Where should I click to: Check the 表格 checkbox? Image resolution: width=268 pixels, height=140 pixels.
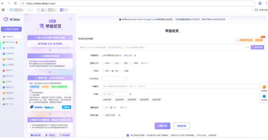tap(132, 63)
